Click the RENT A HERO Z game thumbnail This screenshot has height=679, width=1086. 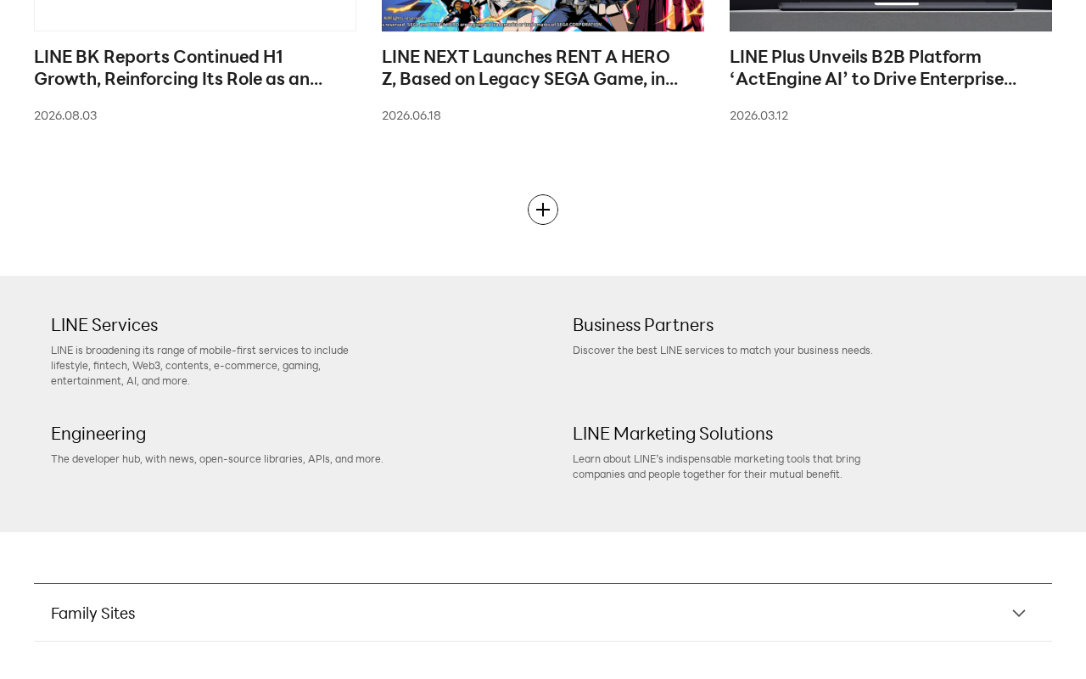click(x=543, y=15)
